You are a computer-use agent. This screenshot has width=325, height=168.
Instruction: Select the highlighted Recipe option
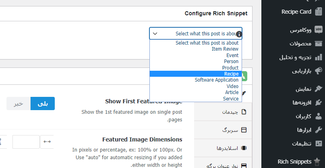click(196, 74)
